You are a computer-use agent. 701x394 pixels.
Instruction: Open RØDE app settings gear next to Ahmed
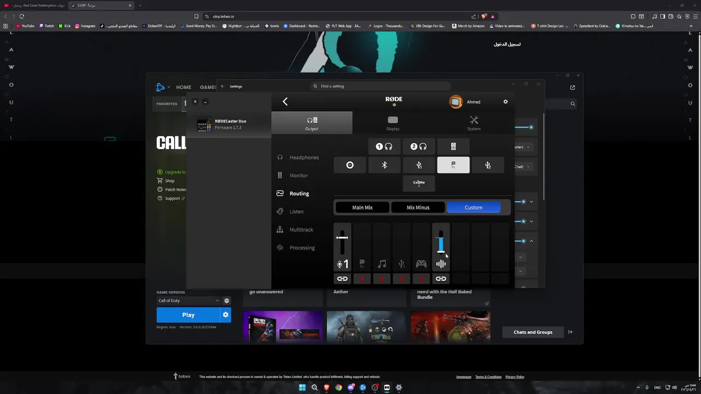pyautogui.click(x=505, y=102)
